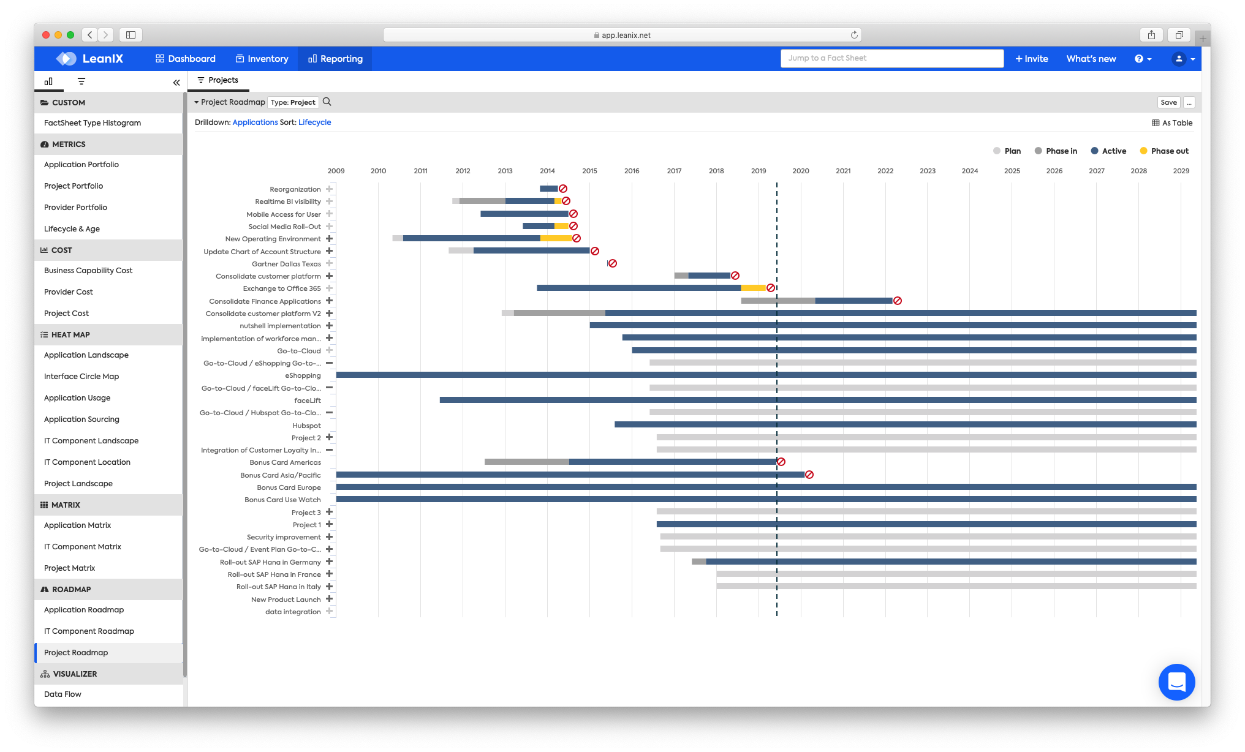Image resolution: width=1245 pixels, height=752 pixels.
Task: Click the search magnifier icon beside Type: Project
Action: point(327,102)
